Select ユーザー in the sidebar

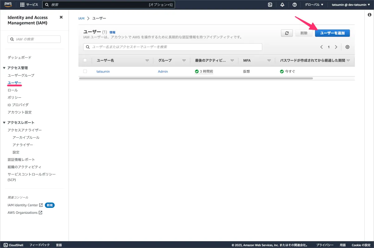pos(14,83)
